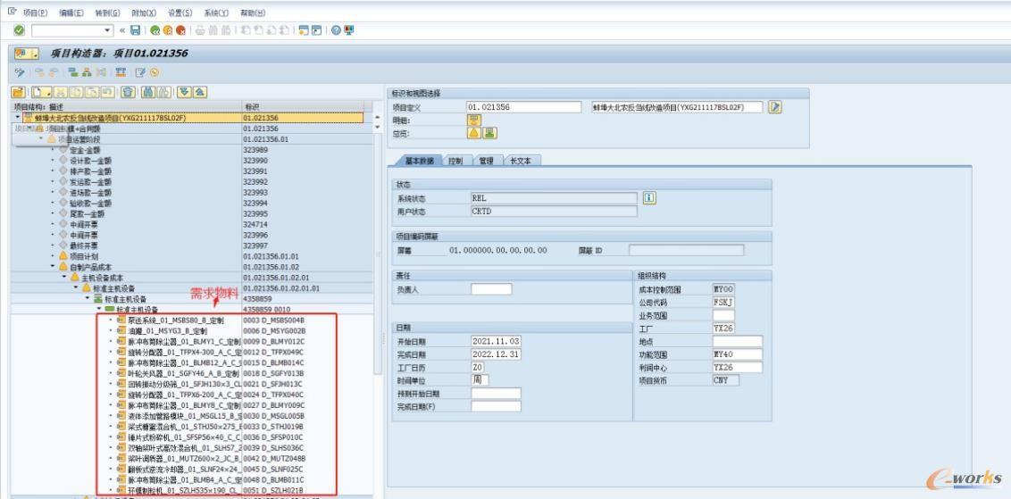Screen dimensions: 1011x499
Task: Click identifier cell 324714
Action: tap(255, 224)
